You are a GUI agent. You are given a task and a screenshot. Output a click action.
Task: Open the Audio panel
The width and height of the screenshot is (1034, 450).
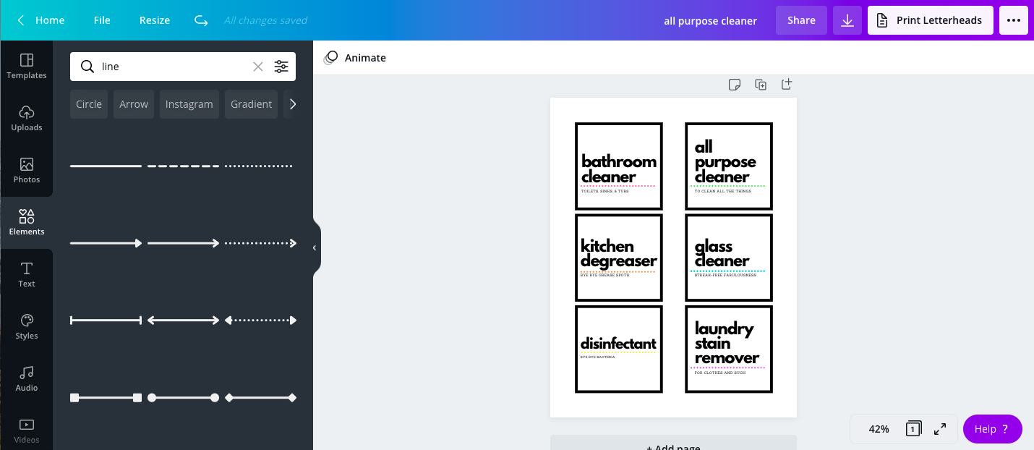coord(27,378)
